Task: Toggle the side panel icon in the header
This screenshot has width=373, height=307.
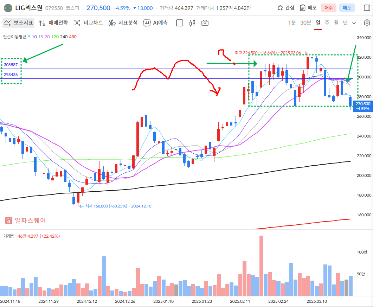Action: click(x=367, y=8)
